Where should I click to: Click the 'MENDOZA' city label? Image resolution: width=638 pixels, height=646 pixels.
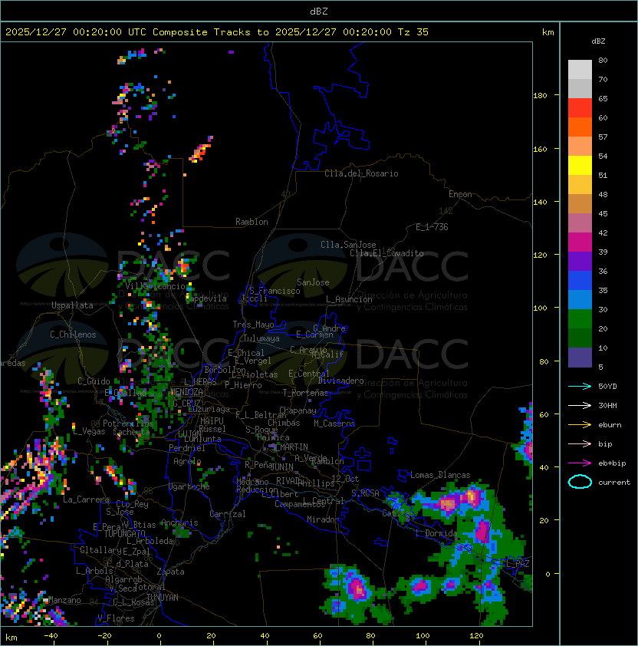click(x=186, y=392)
